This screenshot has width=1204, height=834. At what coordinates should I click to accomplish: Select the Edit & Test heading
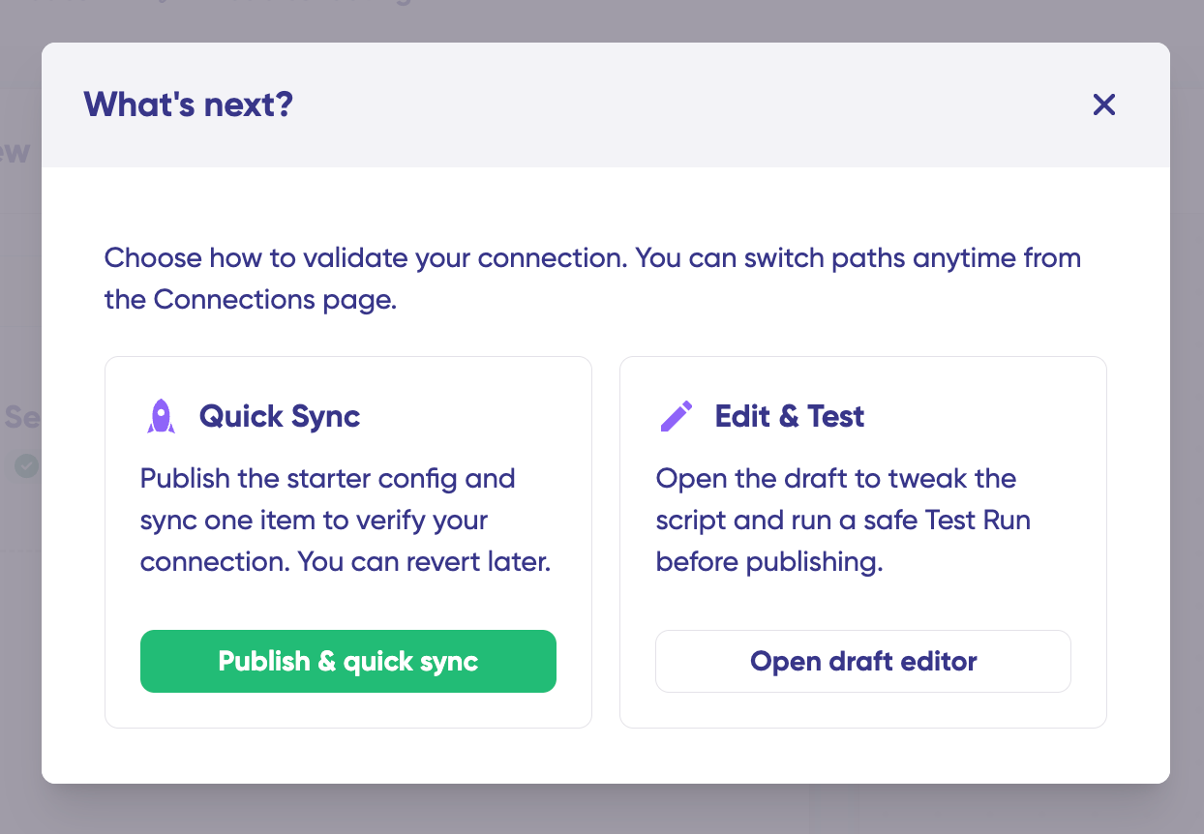point(790,417)
